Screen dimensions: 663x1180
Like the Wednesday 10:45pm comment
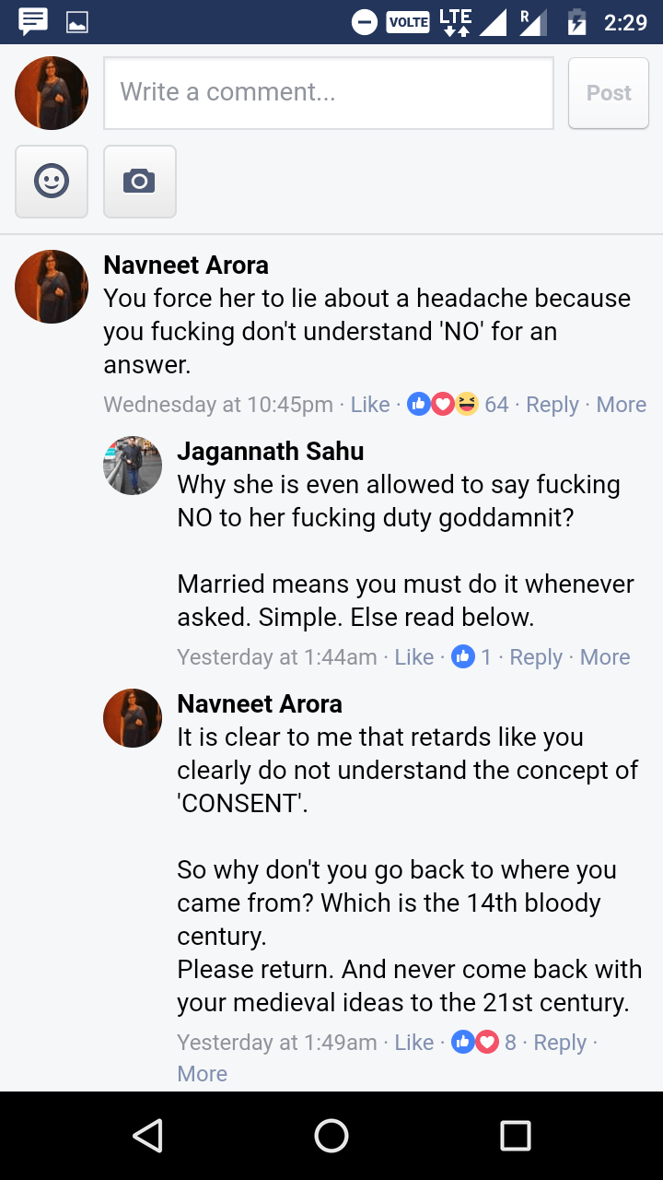click(x=370, y=404)
